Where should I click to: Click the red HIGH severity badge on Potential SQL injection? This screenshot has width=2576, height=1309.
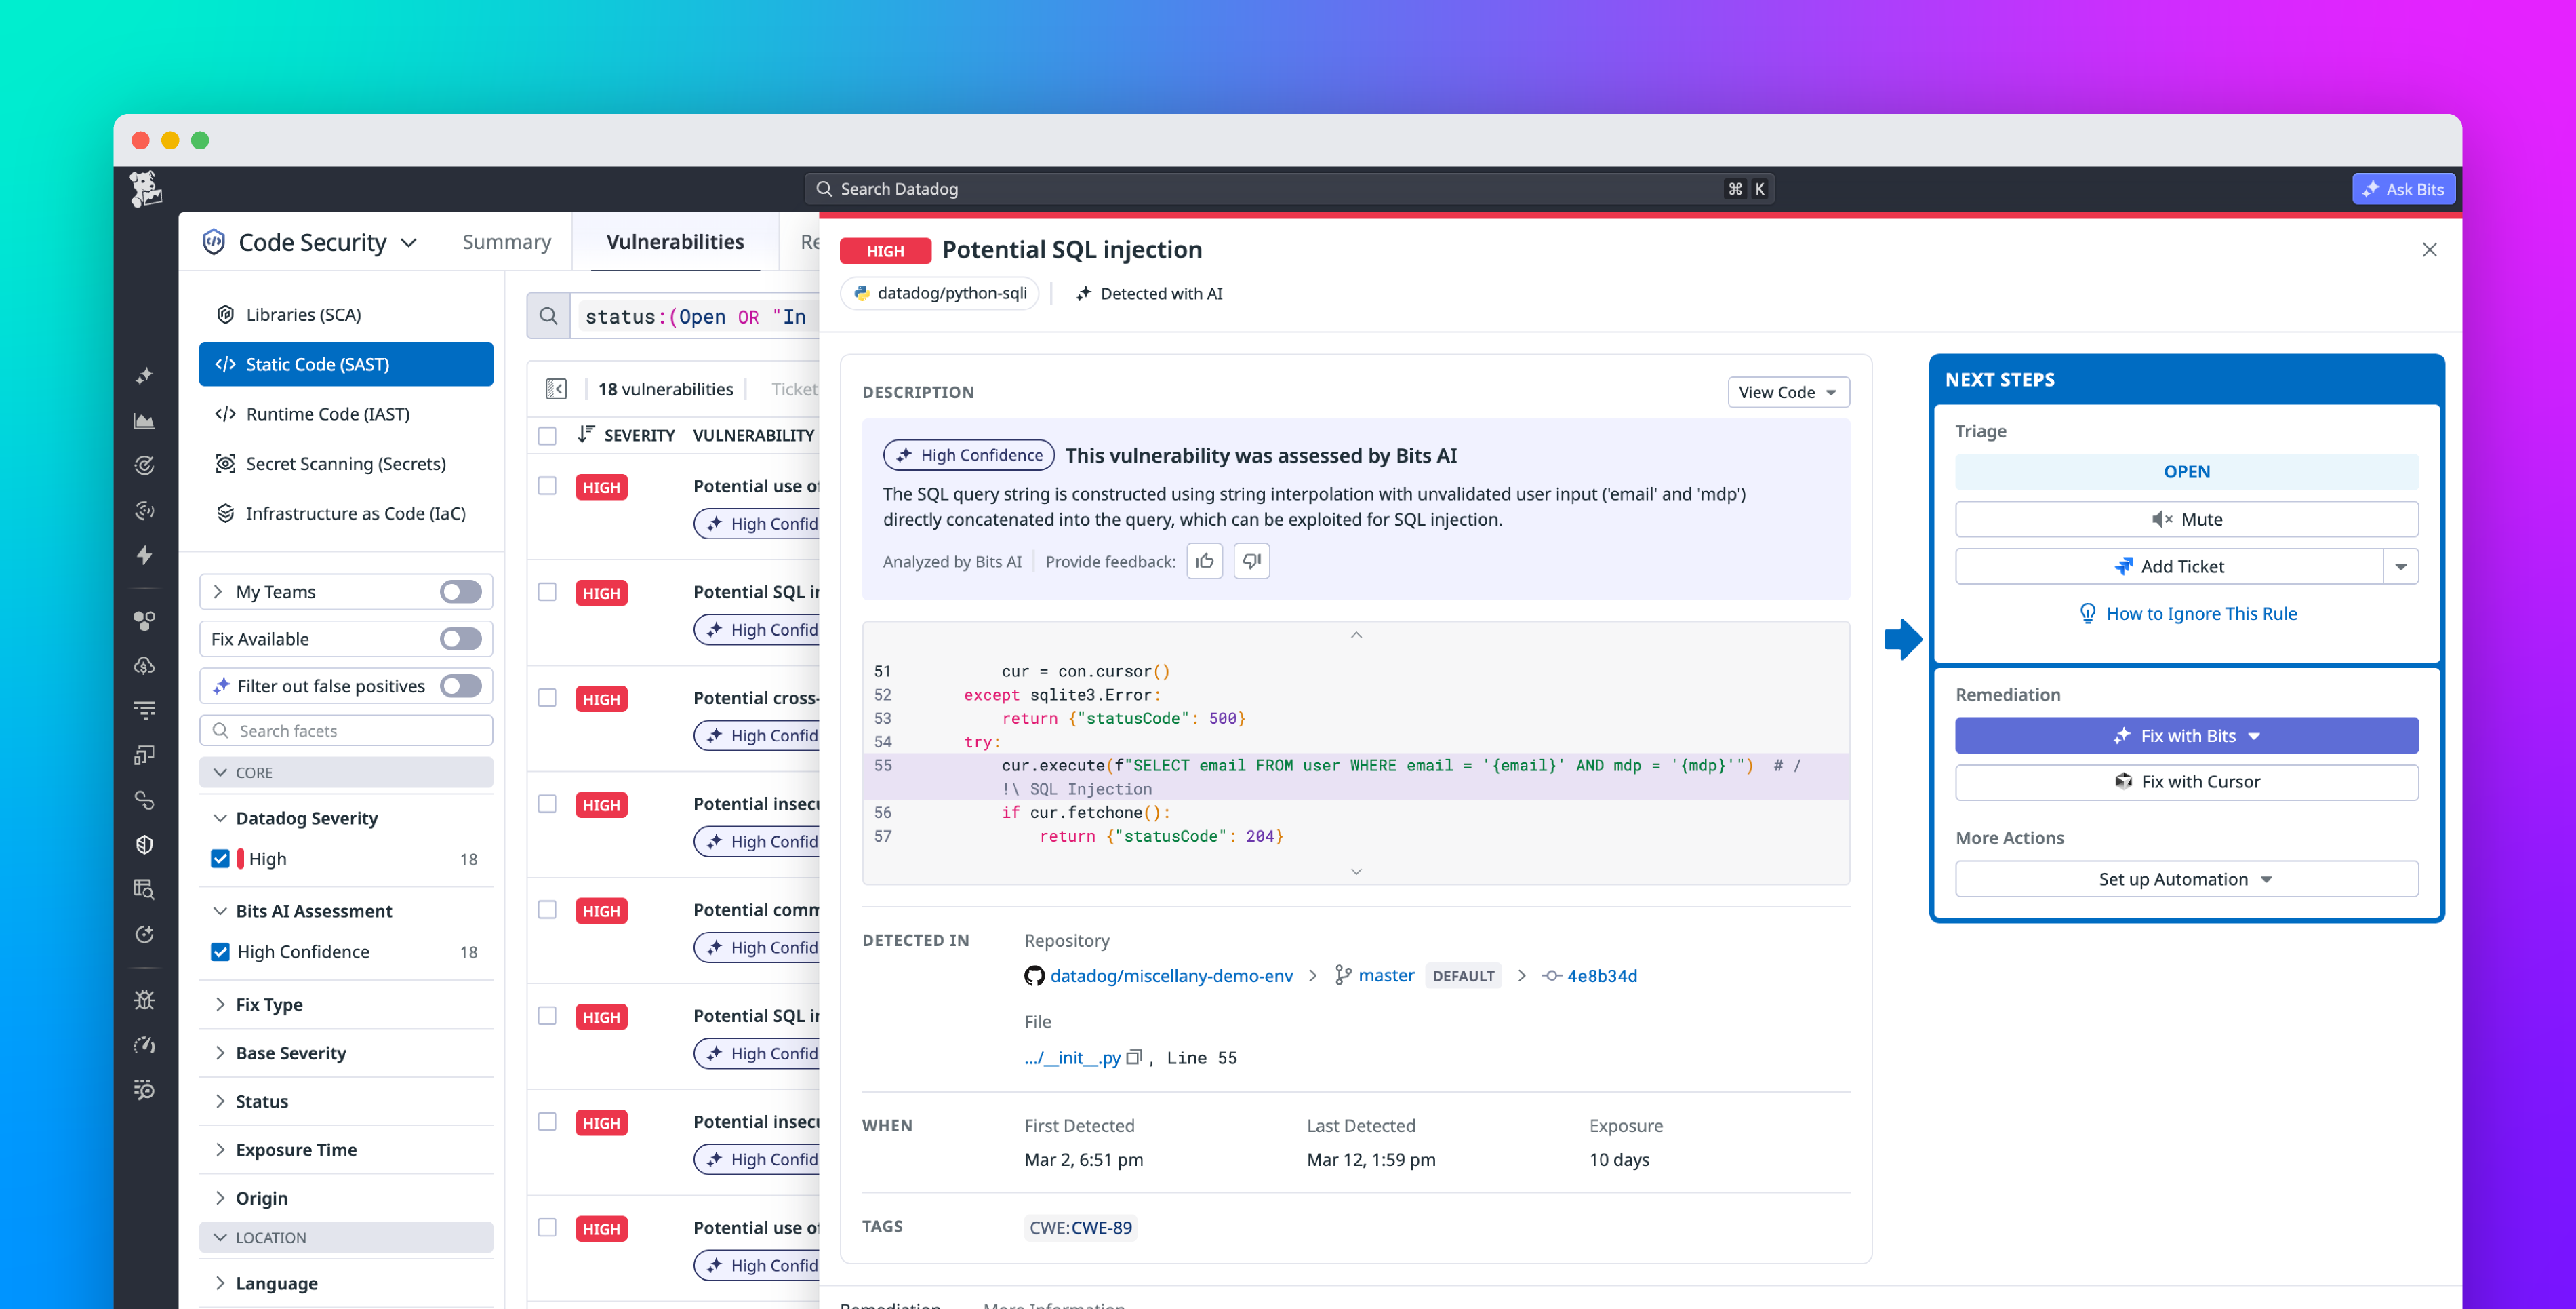[x=884, y=250]
